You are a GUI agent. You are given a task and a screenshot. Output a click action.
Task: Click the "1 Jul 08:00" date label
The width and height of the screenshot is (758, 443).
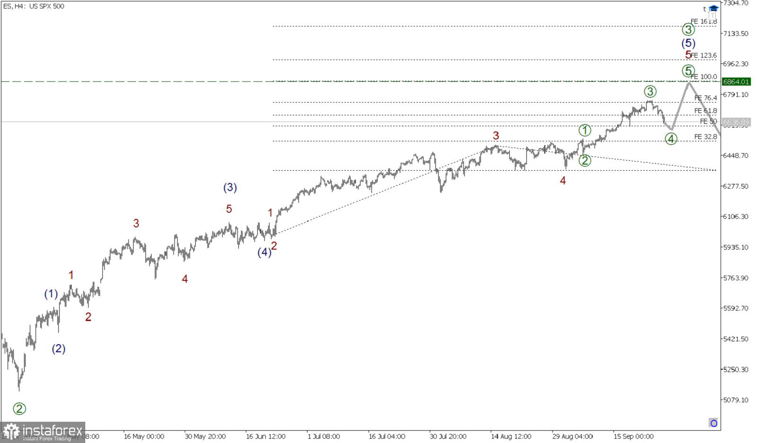coord(324,436)
